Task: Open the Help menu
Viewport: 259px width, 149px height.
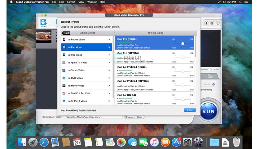Action: tap(103, 2)
